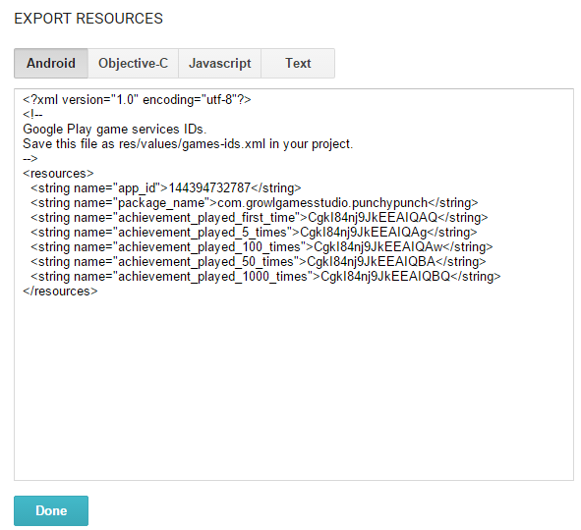Click the 'Save this file as res/values/games-ids.xml' line
The height and width of the screenshot is (530, 581).
(x=188, y=144)
